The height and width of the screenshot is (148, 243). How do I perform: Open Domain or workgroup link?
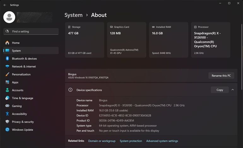click(x=102, y=141)
